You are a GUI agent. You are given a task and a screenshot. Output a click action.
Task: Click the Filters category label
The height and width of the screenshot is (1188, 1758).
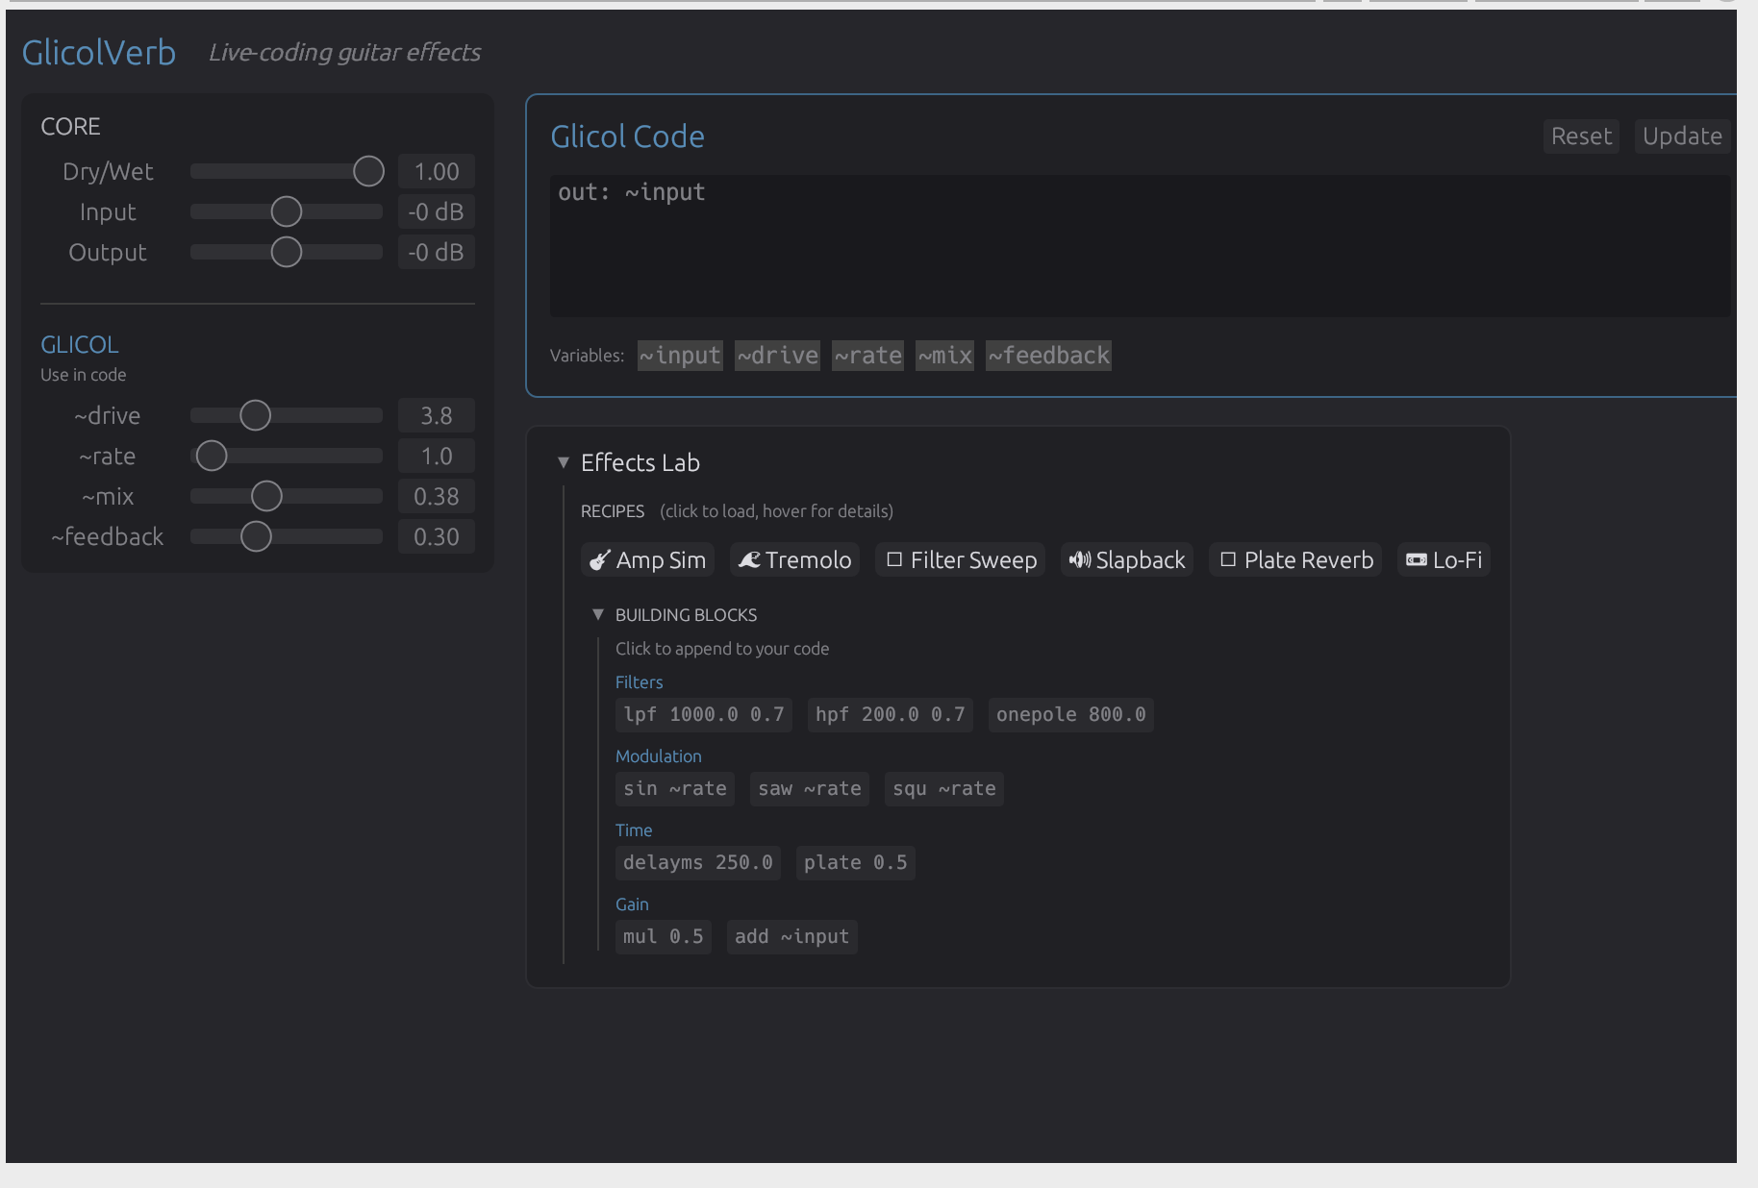click(640, 682)
